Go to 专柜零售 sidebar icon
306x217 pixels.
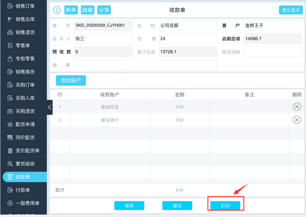(10, 58)
